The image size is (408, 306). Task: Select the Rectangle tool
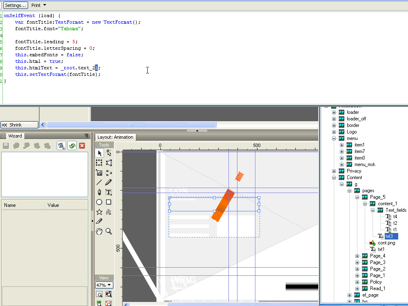[x=109, y=202]
